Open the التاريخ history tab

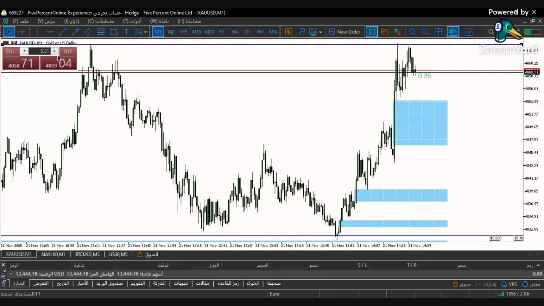click(x=62, y=283)
